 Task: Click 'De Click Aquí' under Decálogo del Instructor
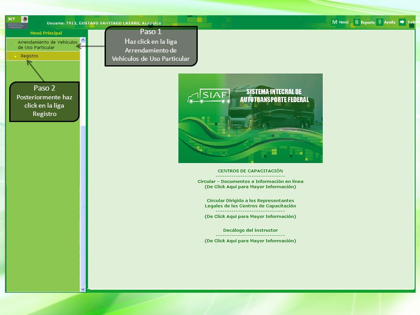click(250, 241)
